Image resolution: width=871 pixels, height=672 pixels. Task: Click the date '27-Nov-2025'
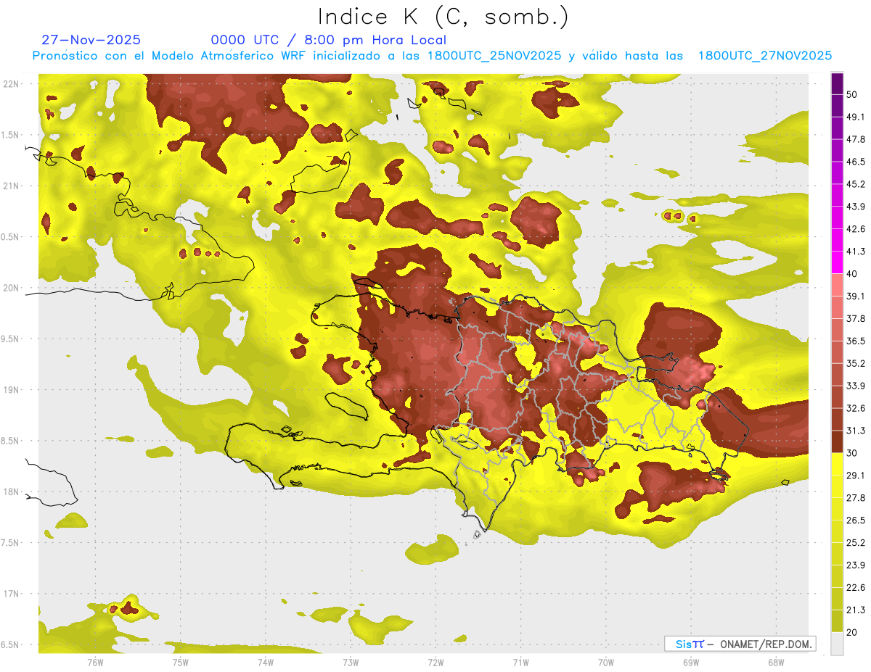(x=91, y=40)
